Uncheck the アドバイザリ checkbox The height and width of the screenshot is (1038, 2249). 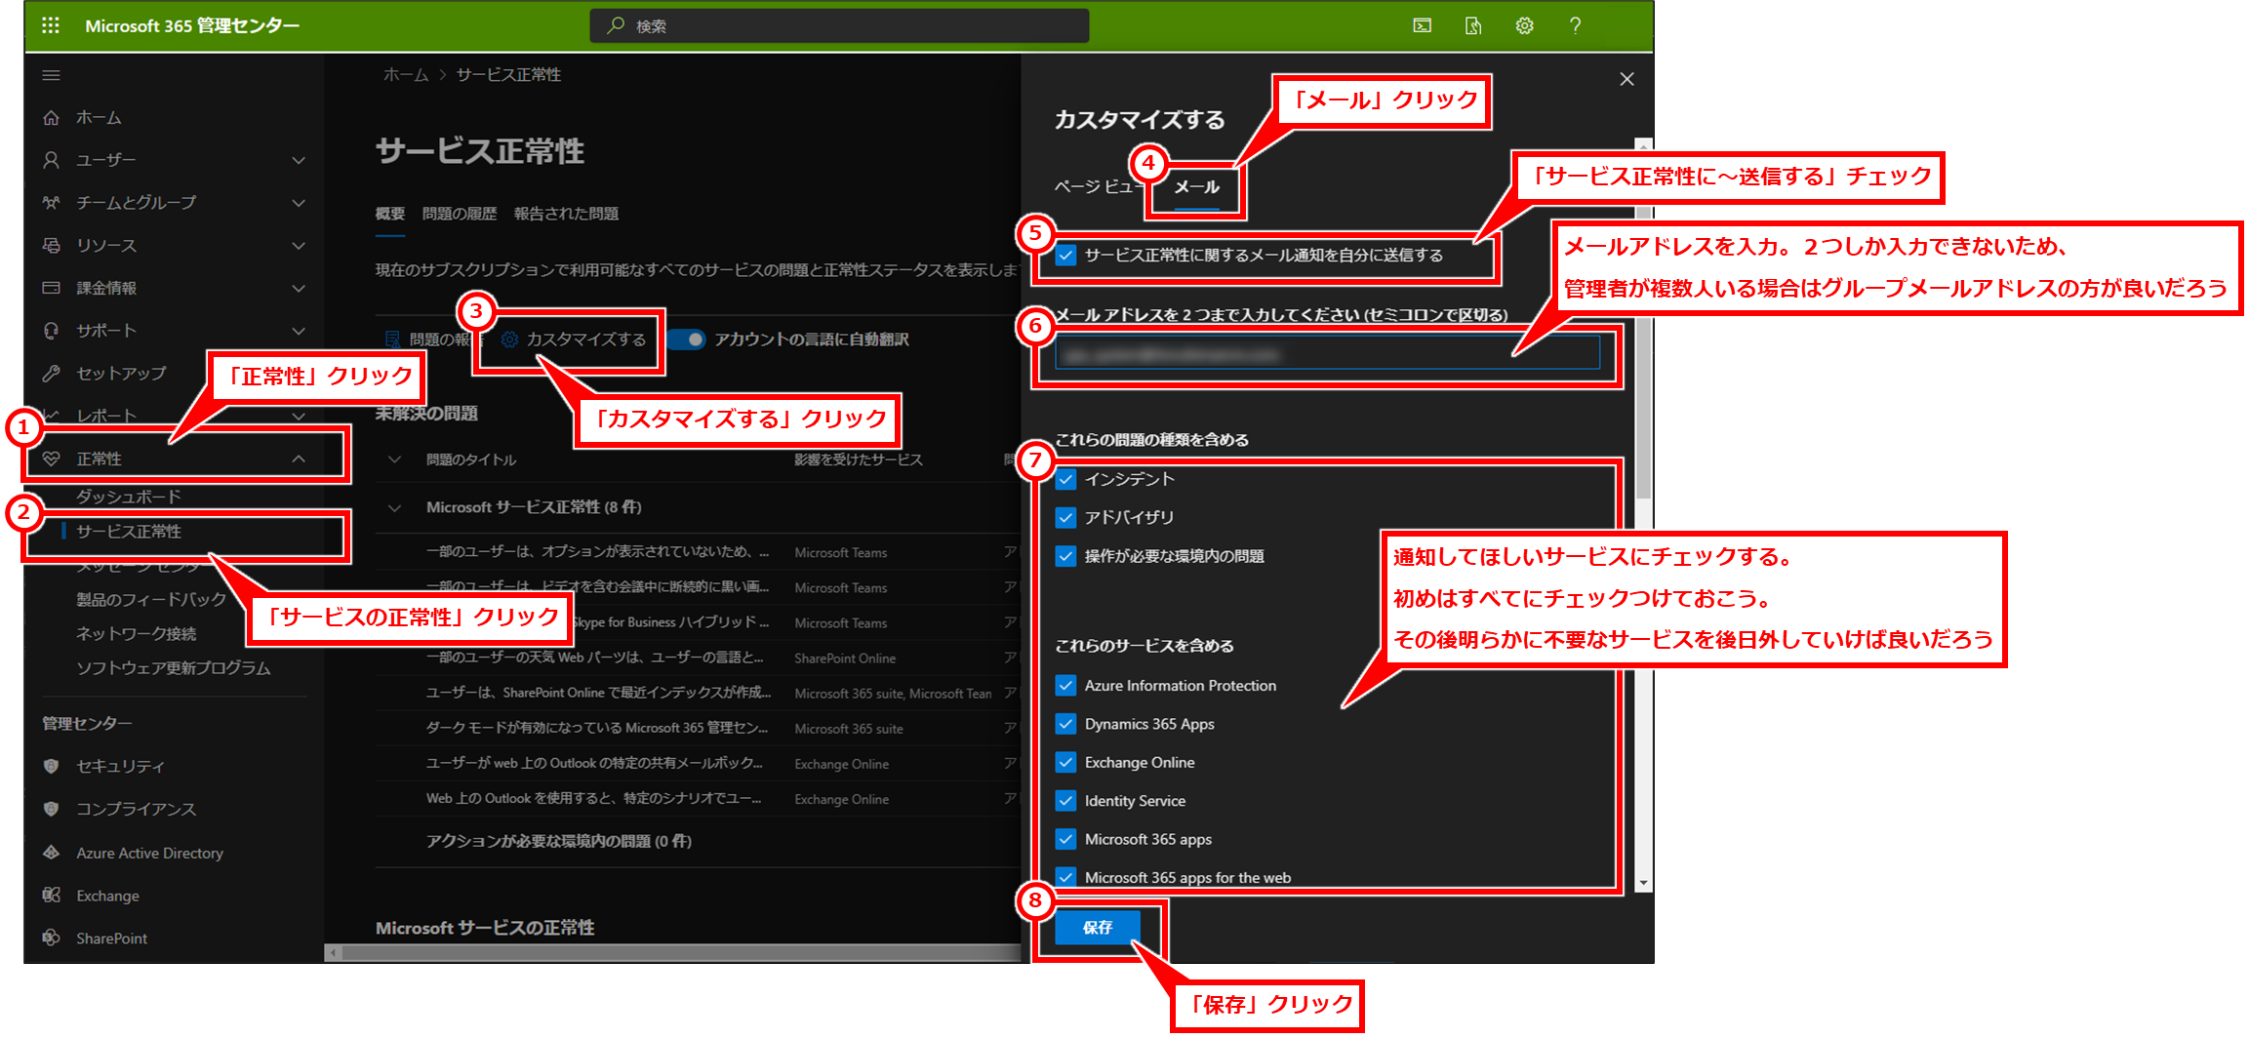click(x=1066, y=517)
